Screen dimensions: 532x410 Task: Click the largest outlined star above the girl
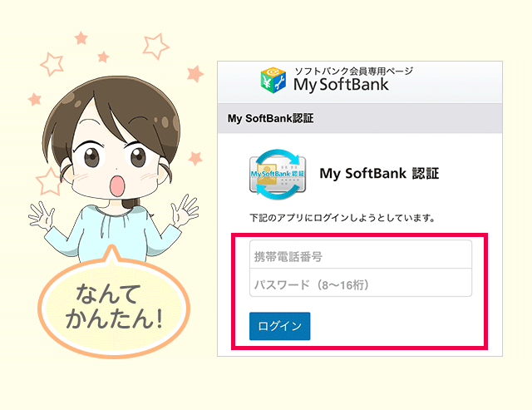155,45
